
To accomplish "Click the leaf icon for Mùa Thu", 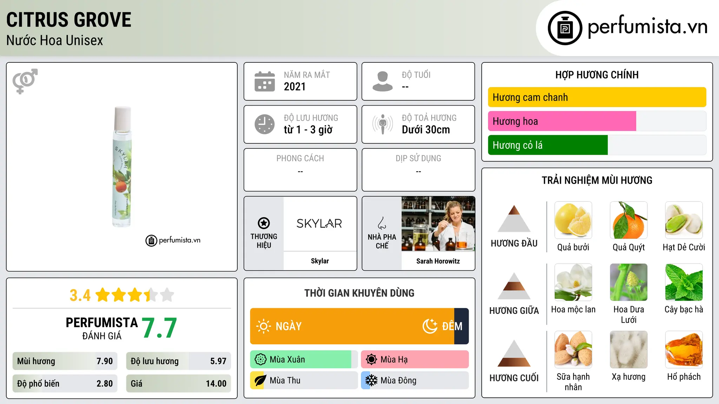I will tap(260, 381).
